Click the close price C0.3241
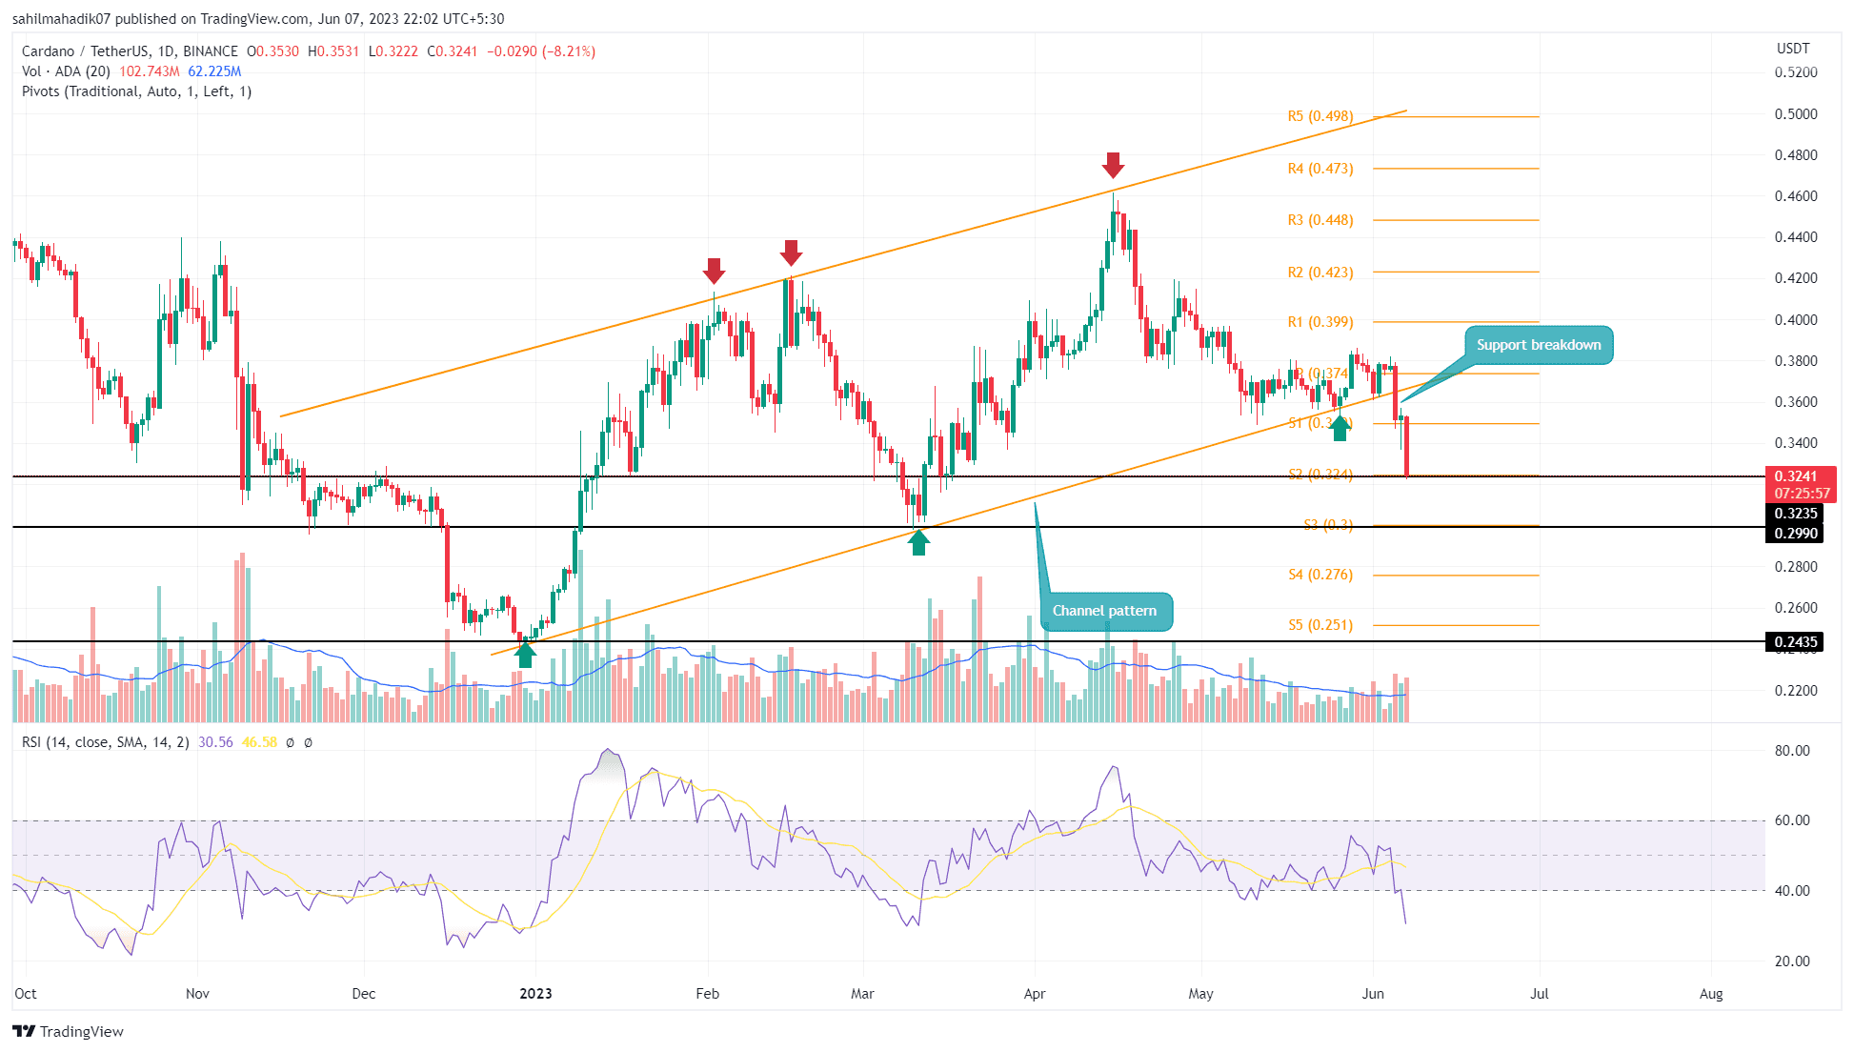 coord(453,51)
